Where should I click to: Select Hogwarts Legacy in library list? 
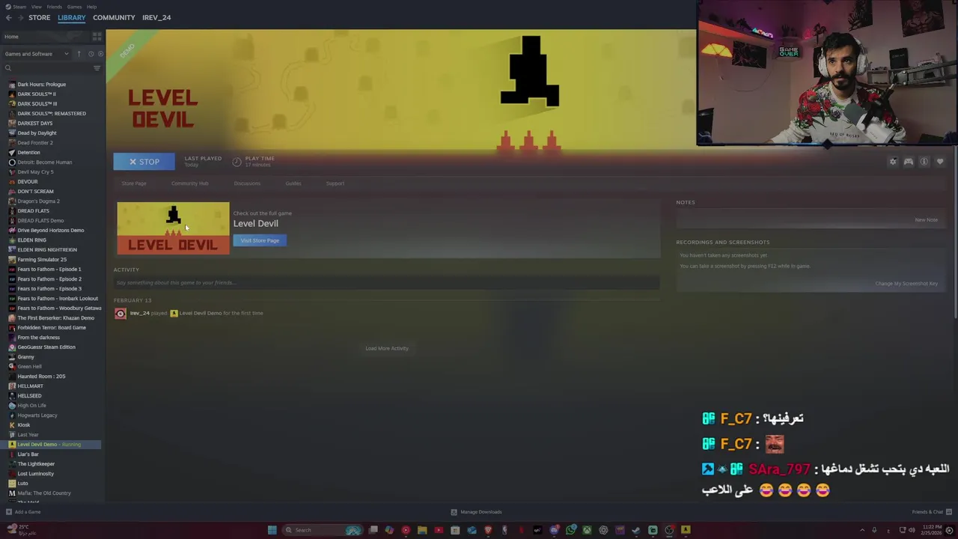pos(37,415)
